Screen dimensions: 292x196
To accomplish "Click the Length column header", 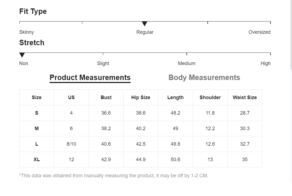I will (176, 97).
